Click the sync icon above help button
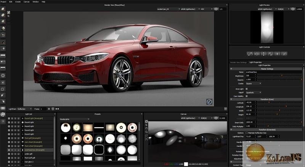This screenshot has height=167, width=305. 3,115
